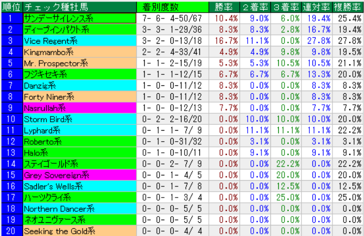Click the record 7- 6- 4-50/67
364x236 pixels.
(x=172, y=18)
